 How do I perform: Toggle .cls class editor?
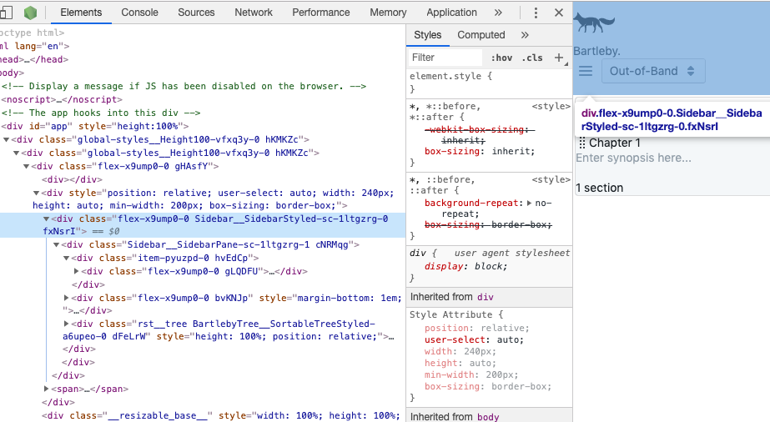532,58
